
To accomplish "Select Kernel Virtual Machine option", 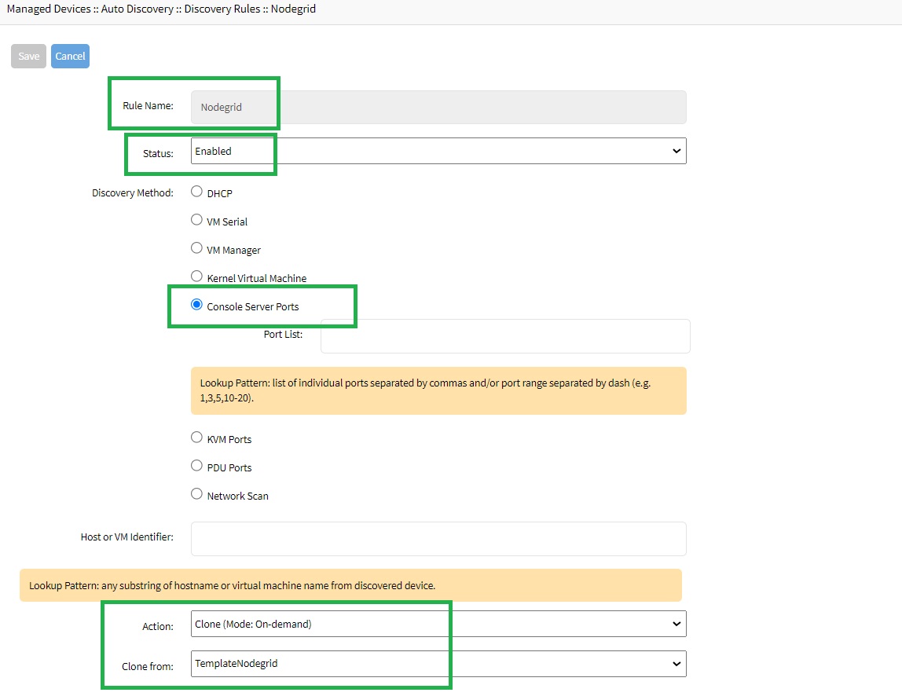I will pyautogui.click(x=196, y=276).
